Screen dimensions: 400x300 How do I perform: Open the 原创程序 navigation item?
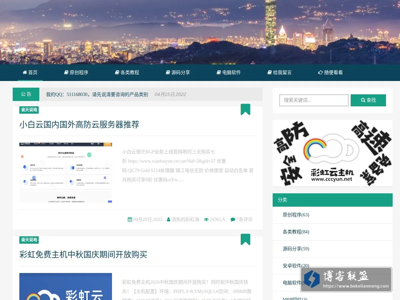[76, 72]
